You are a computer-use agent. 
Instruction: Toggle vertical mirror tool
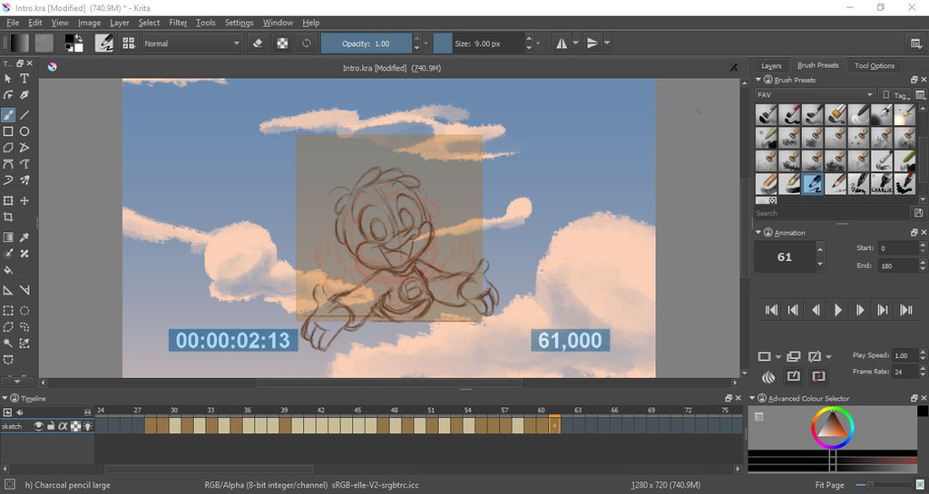pos(592,44)
